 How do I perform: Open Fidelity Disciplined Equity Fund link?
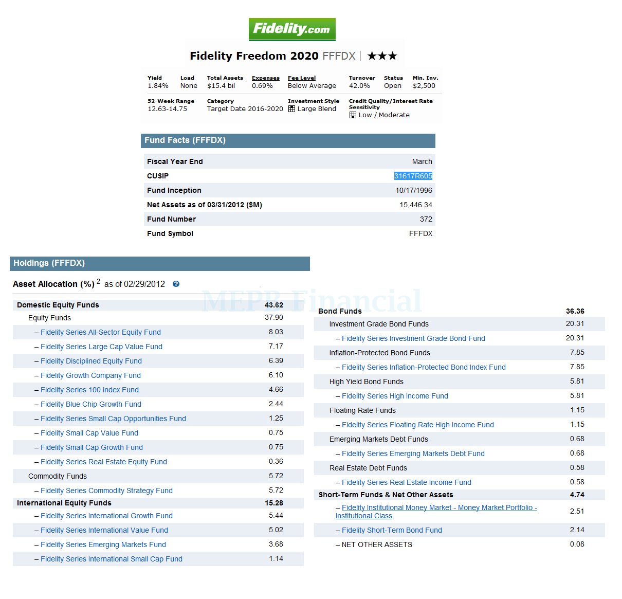click(x=91, y=361)
